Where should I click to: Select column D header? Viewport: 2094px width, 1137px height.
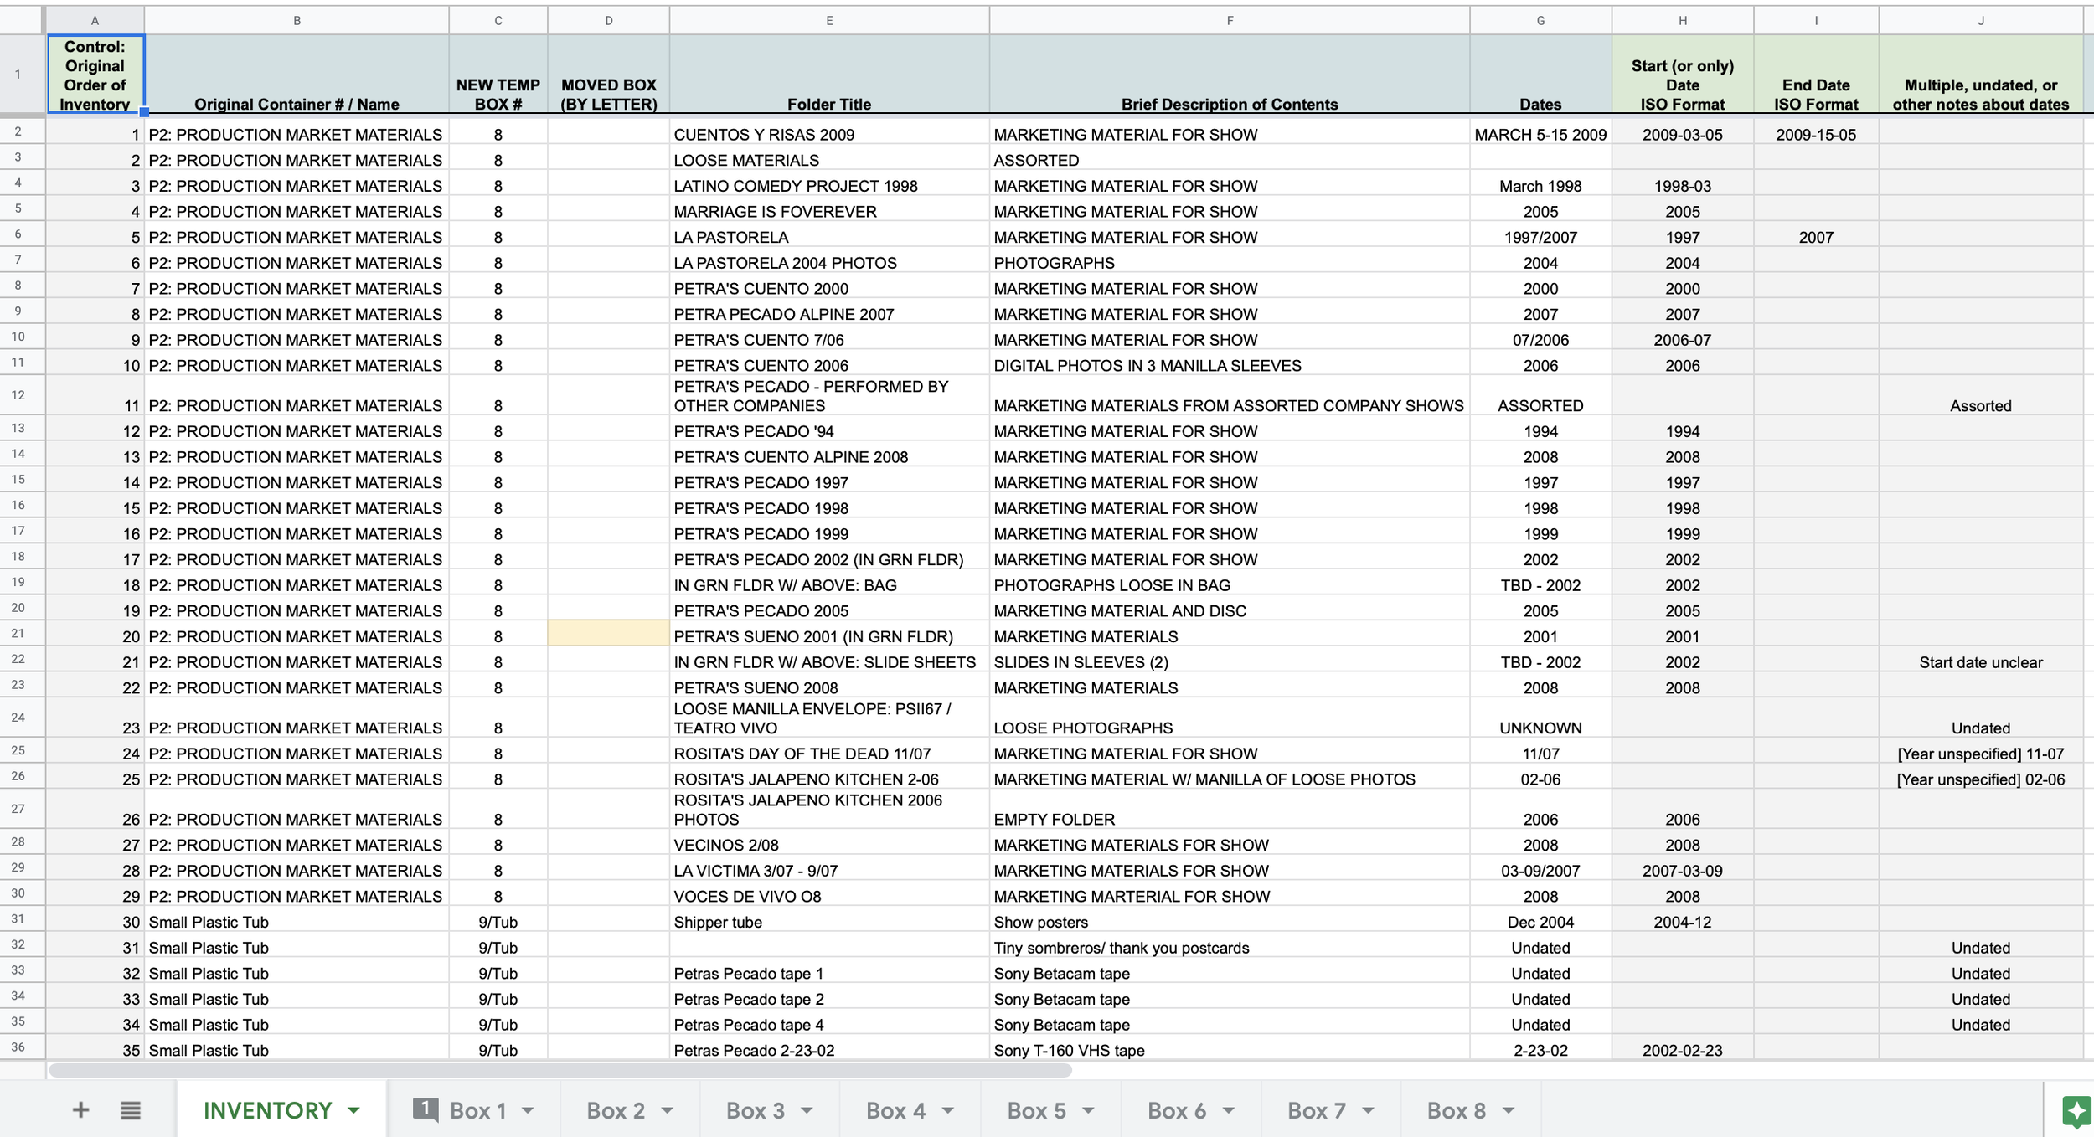click(x=609, y=20)
